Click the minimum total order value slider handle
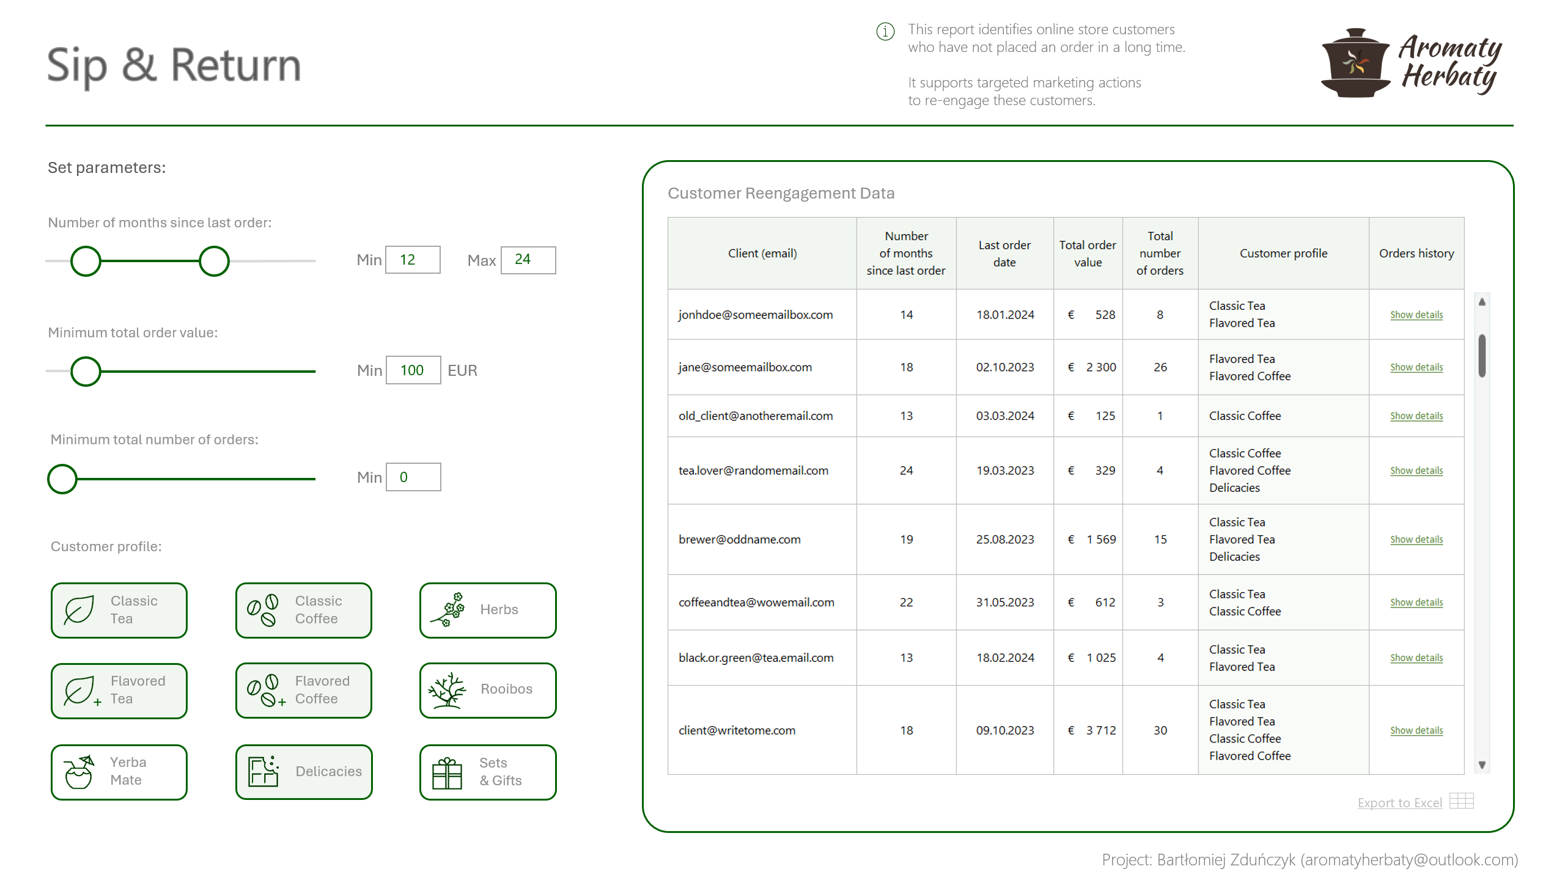The image size is (1565, 880). 86,372
